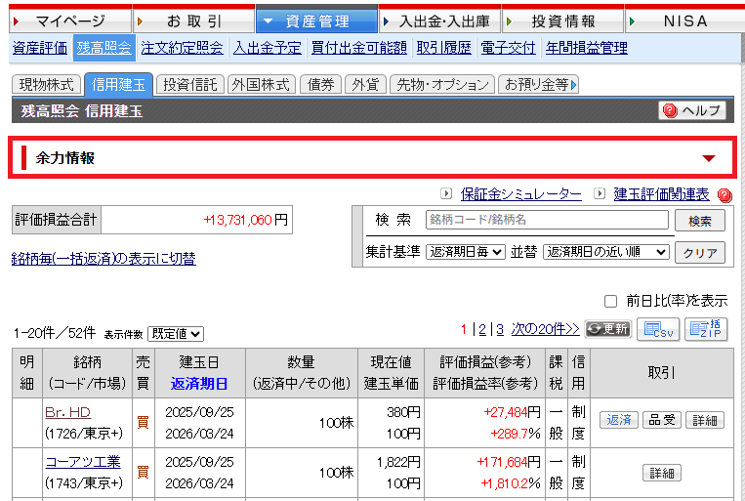The height and width of the screenshot is (501, 745).
Task: Click 返済 button for Br. HD
Action: tap(618, 420)
